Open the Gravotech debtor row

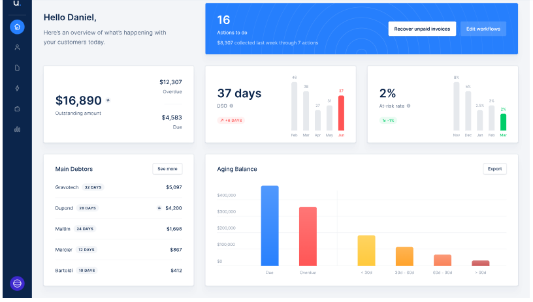click(x=118, y=187)
